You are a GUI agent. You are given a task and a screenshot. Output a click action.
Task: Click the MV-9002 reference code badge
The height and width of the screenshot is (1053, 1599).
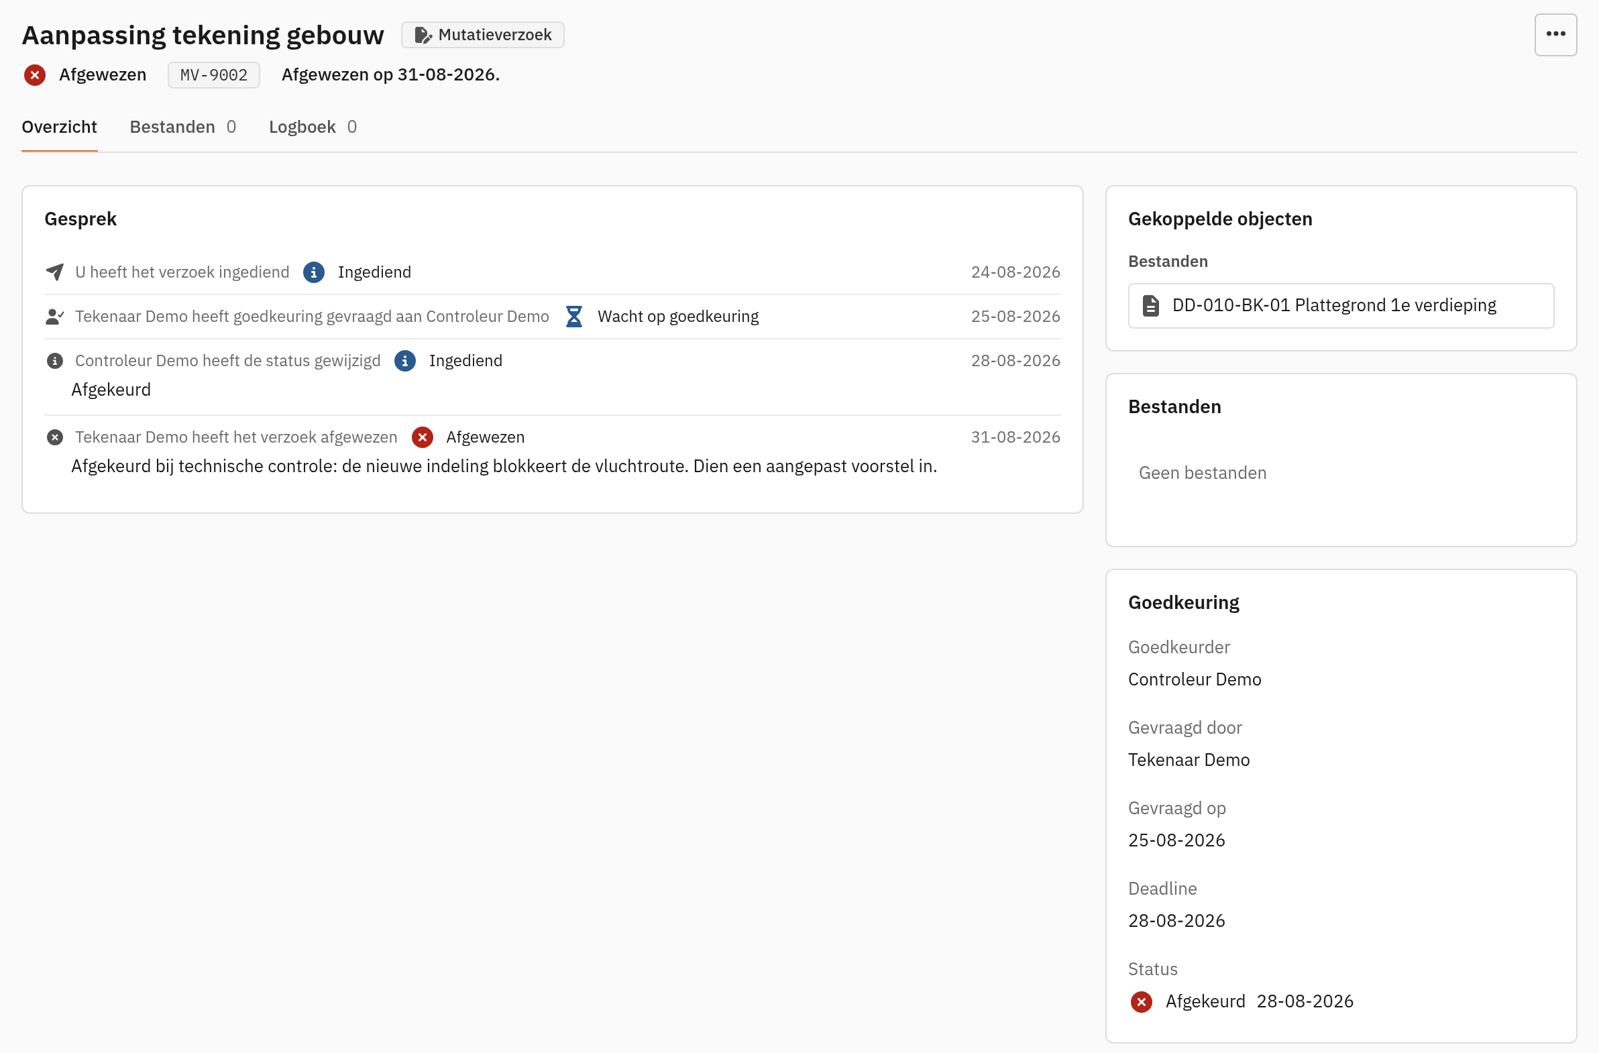[x=214, y=74]
